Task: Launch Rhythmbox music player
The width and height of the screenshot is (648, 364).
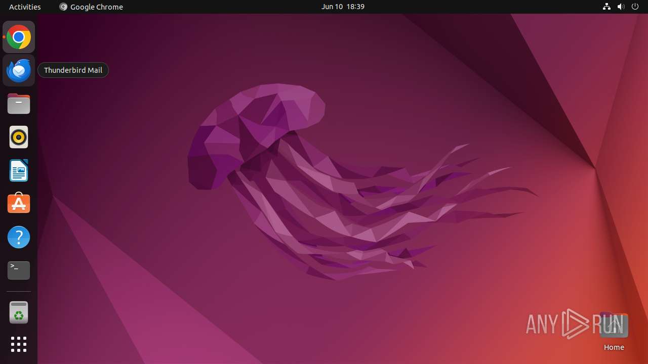Action: coord(19,137)
